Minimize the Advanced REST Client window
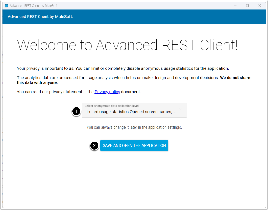Viewport: 268px width, 210px height. (x=235, y=6)
